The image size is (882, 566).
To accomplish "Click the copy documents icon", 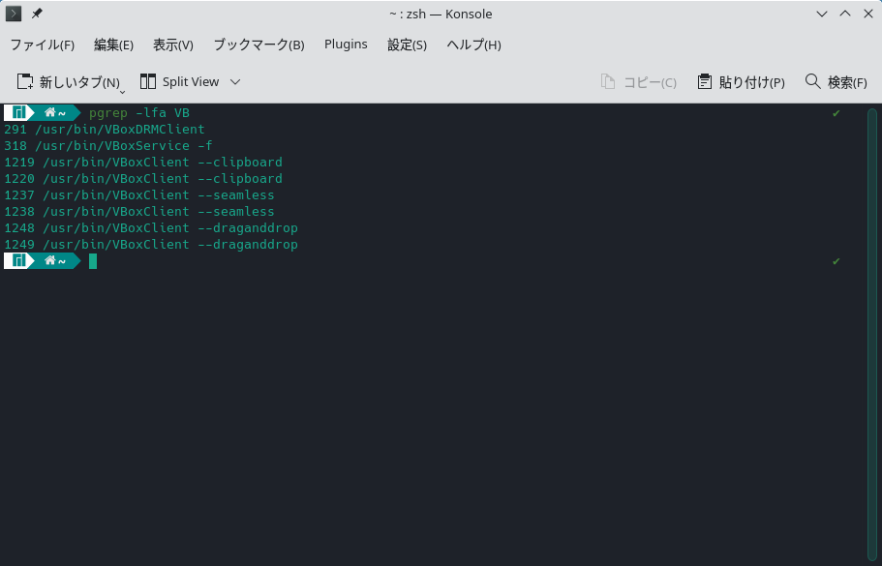I will [607, 81].
